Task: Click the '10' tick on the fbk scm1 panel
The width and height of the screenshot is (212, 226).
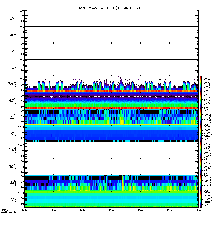Action: [x=22, y=204]
